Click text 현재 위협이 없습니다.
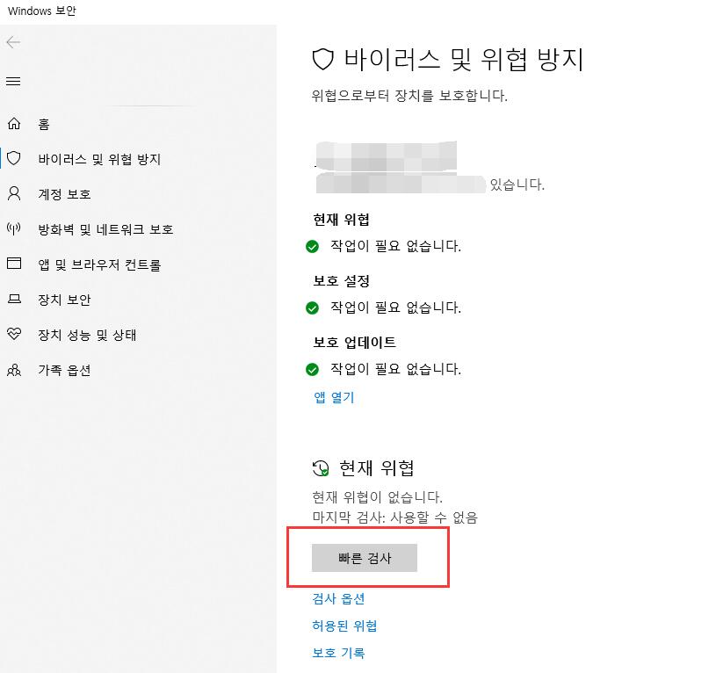The width and height of the screenshot is (716, 673). pyautogui.click(x=377, y=496)
